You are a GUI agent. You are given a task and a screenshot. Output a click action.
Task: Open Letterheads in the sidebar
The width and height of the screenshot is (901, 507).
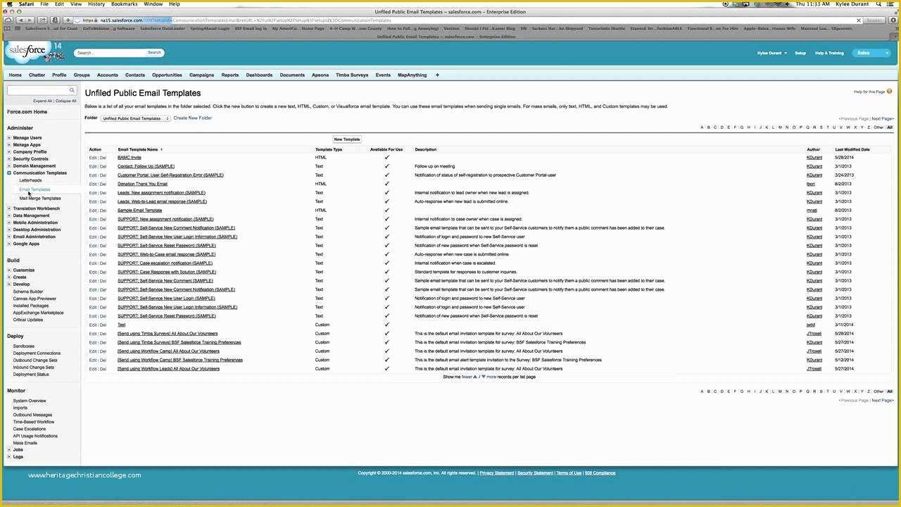[x=30, y=181]
